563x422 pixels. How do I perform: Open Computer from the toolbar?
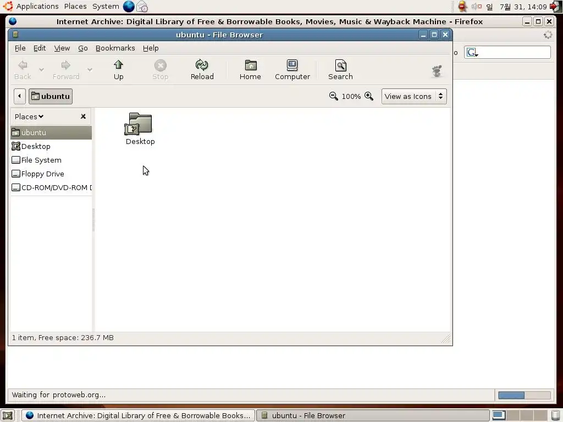pyautogui.click(x=292, y=70)
